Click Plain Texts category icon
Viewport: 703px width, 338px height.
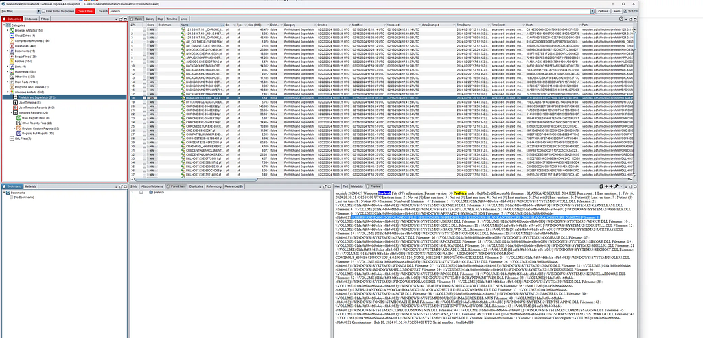click(11, 82)
